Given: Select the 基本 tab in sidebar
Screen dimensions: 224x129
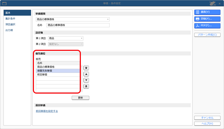Looking at the screenshot, I should pyautogui.click(x=17, y=13).
